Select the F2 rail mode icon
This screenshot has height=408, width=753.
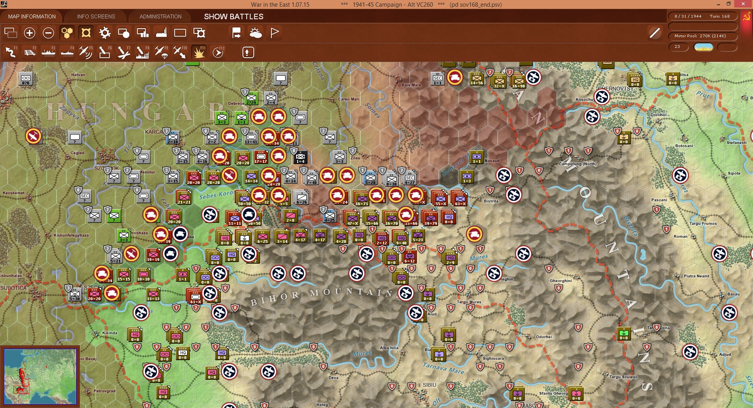(x=29, y=52)
